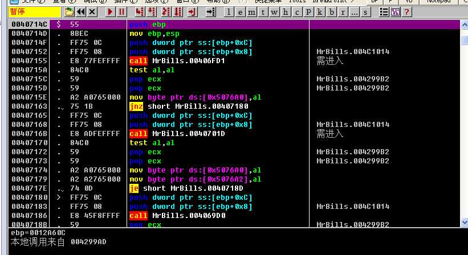Close the debugged program with the X icon
The height and width of the screenshot is (255, 468).
coord(92,12)
